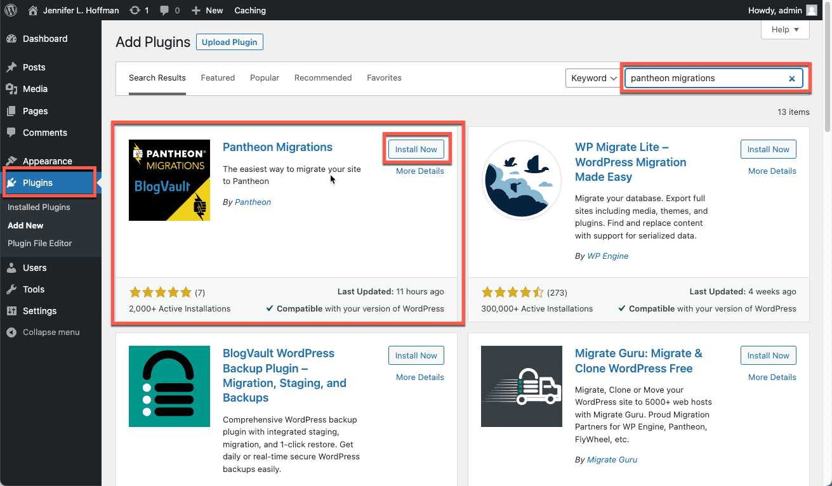Switch to the Recommended tab
This screenshot has height=486, width=832.
point(323,78)
